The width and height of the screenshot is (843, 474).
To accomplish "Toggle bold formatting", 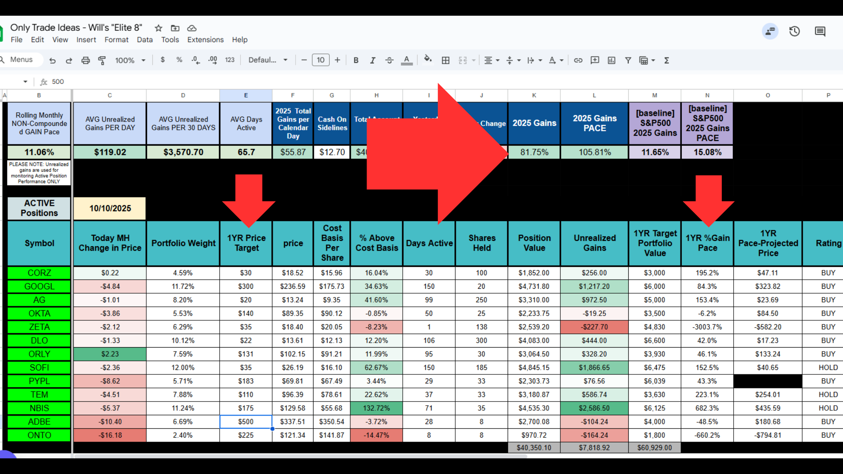I will coord(356,61).
